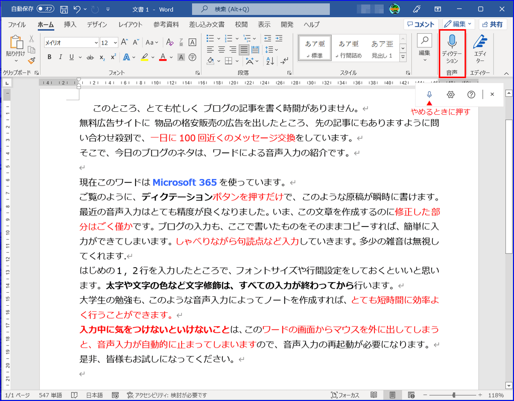Click the コメント (Comments) button
Image resolution: width=514 pixels, height=401 pixels.
pos(420,24)
